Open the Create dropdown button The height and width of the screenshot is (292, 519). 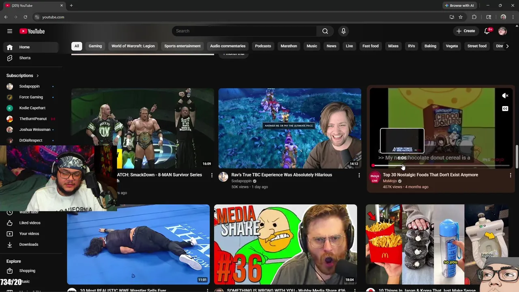[x=465, y=31]
